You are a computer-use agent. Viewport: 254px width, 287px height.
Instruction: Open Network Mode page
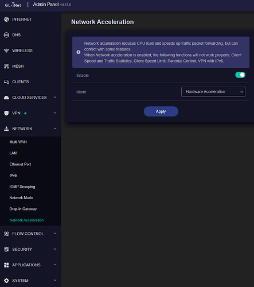[x=21, y=198]
